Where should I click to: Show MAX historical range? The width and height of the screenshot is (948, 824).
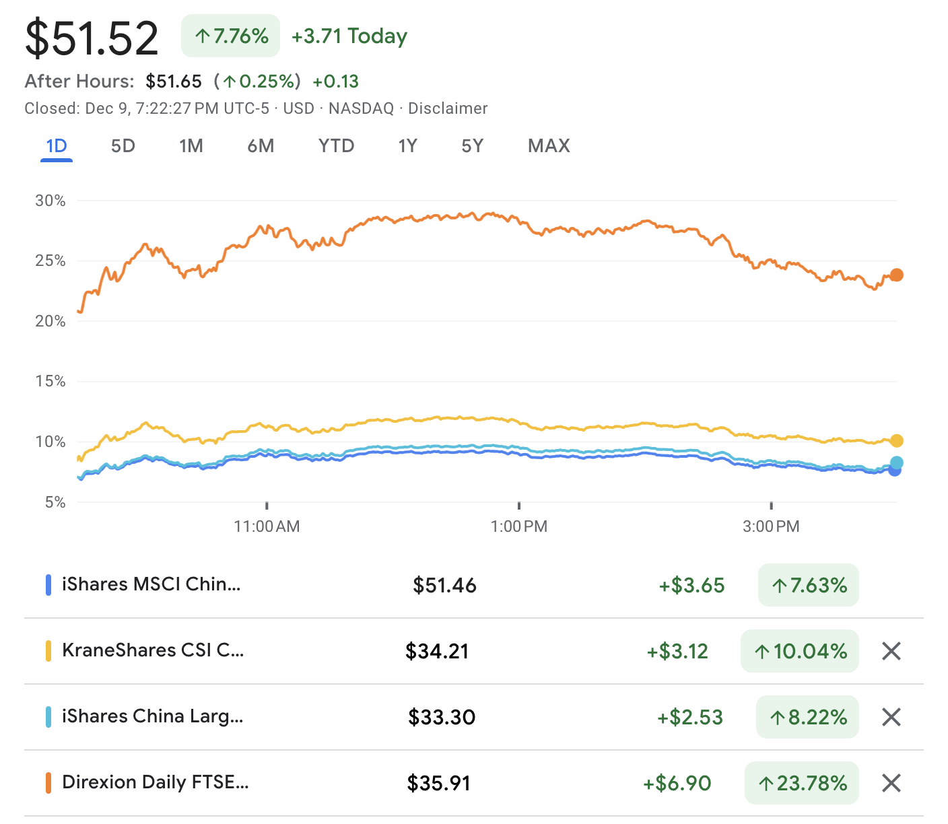[x=549, y=146]
